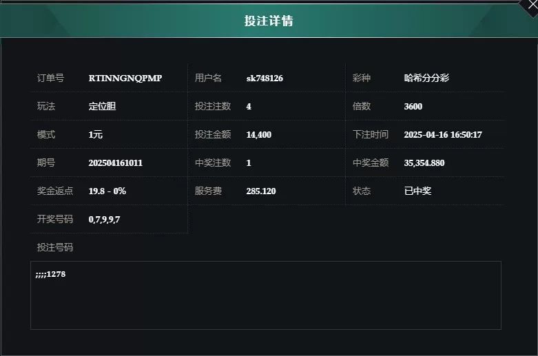Viewport: 538px width, 356px height.
Task: Click the 投注详情 dialog title
Action: [x=269, y=21]
